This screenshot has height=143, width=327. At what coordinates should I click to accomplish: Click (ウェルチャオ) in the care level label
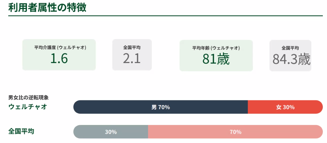coord(72,47)
